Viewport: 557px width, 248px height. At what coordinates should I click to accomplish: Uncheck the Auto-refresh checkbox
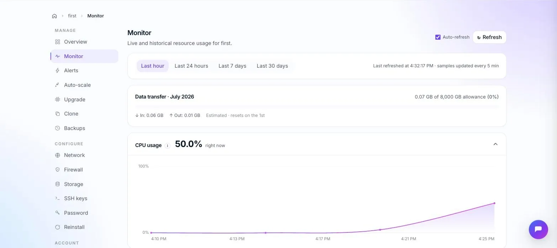coord(438,37)
